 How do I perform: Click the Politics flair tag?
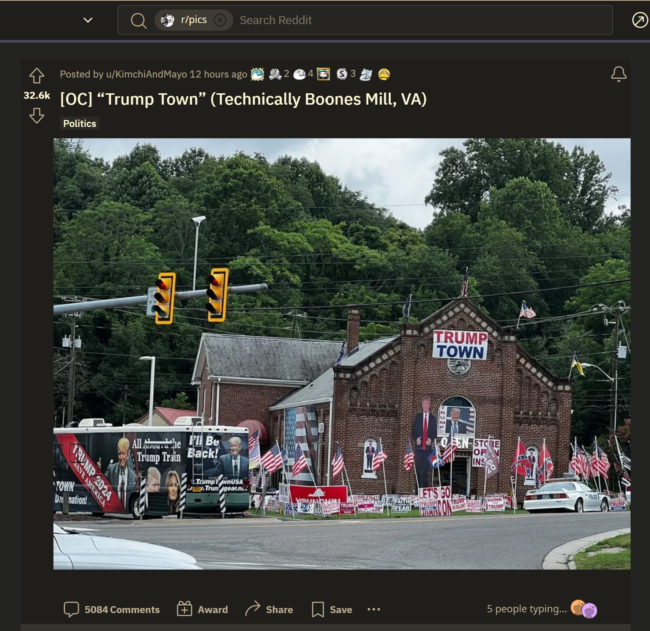tap(79, 124)
